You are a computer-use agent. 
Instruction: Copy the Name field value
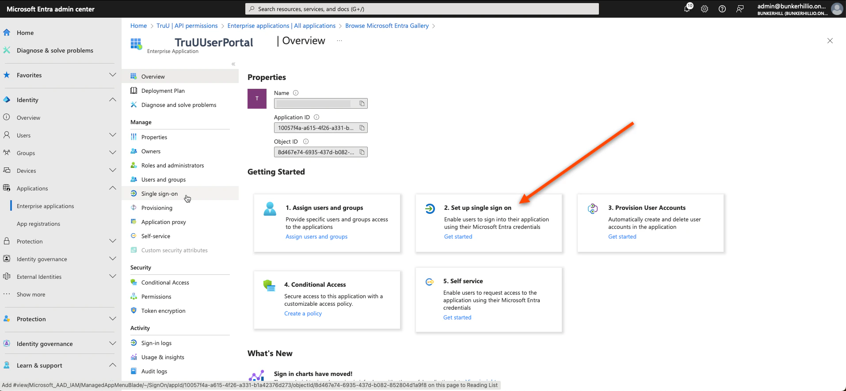pyautogui.click(x=362, y=103)
